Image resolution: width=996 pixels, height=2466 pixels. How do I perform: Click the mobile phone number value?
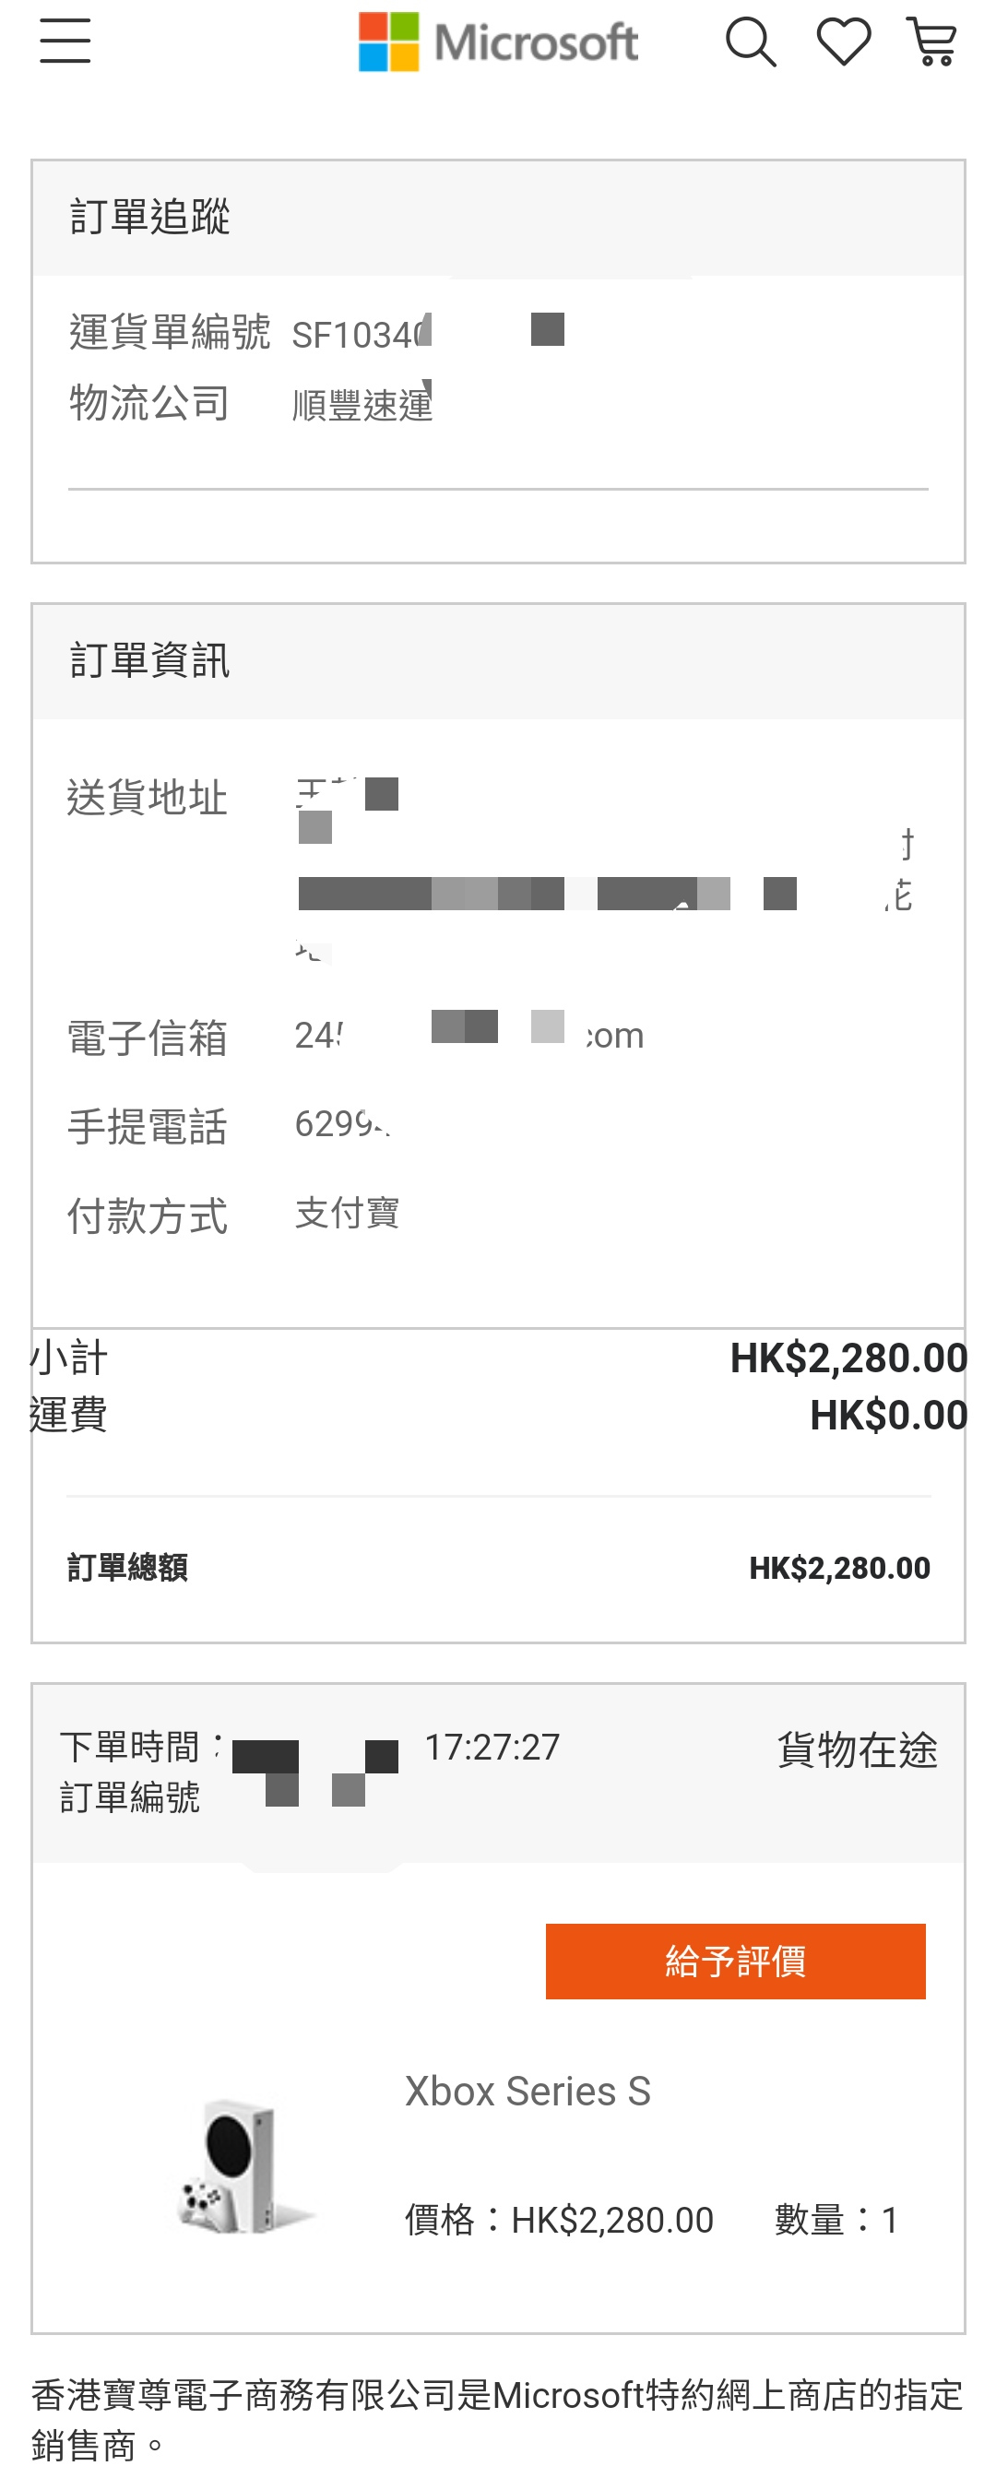coord(343,1124)
